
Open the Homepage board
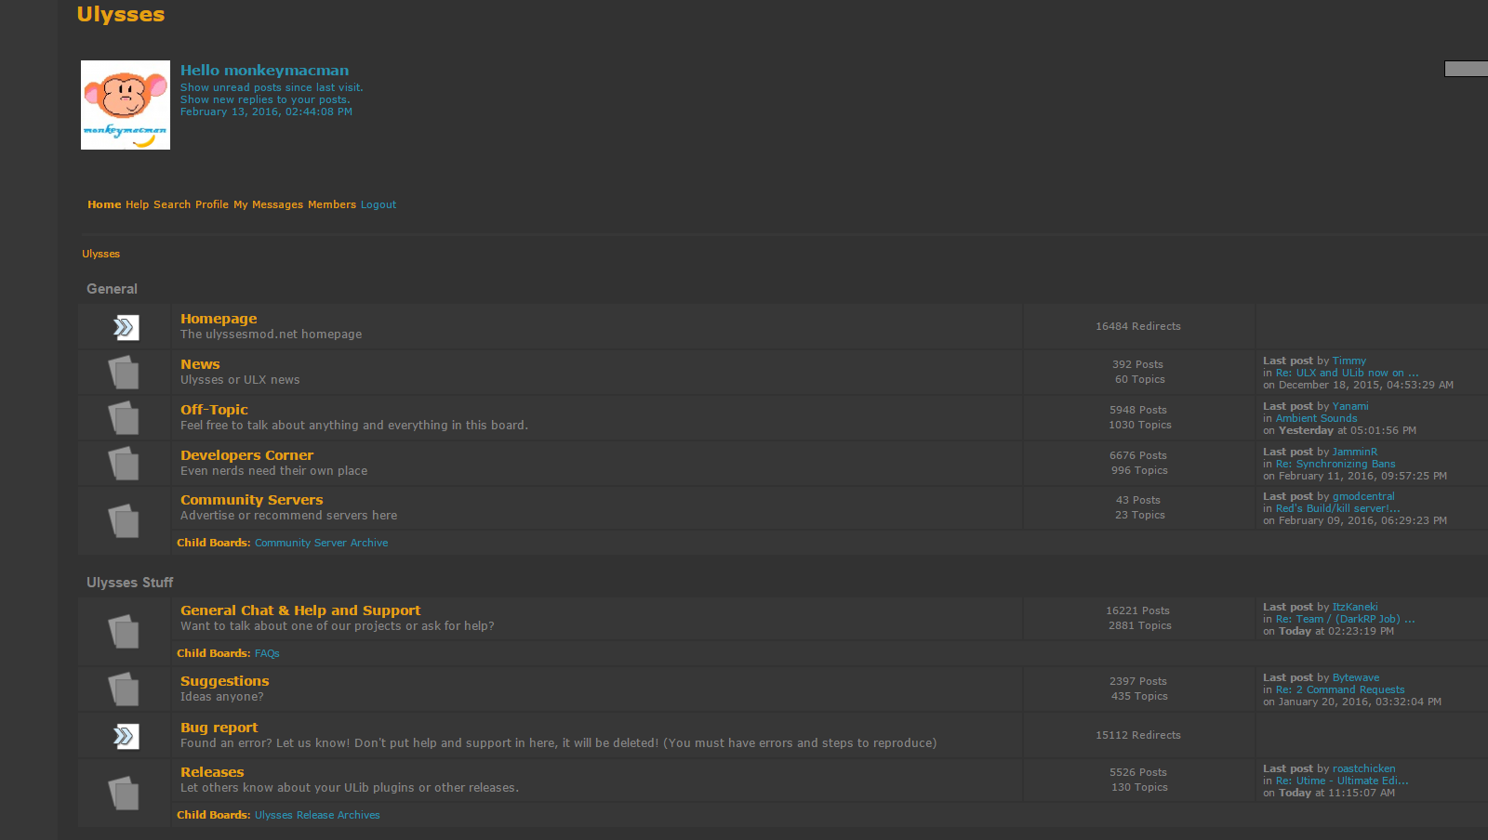(219, 319)
